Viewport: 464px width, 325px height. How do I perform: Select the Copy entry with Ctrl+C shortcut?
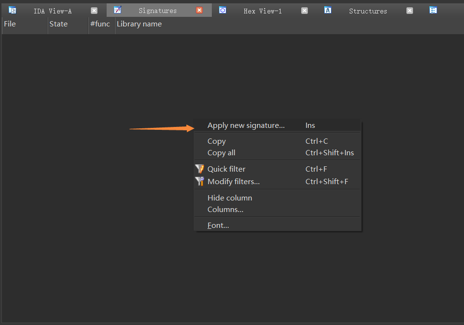coord(217,141)
